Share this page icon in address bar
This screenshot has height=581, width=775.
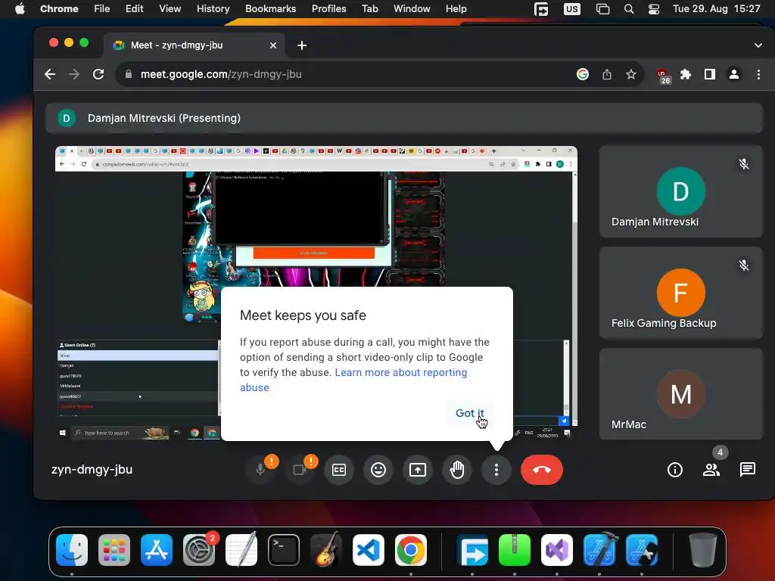[607, 74]
